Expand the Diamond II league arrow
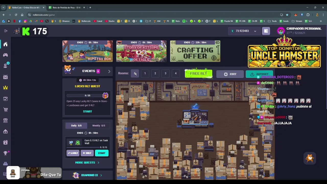The image size is (327, 184). pos(101,175)
